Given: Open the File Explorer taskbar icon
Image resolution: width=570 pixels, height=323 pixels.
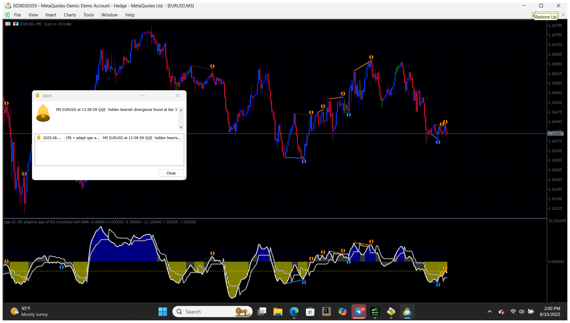Looking at the screenshot, I should click(x=278, y=312).
